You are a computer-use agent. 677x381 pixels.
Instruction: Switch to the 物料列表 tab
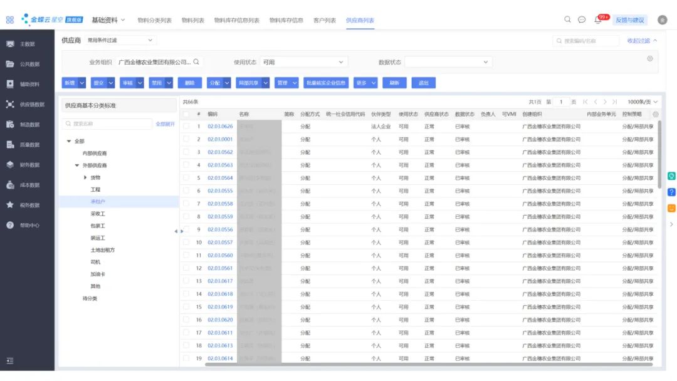click(193, 20)
